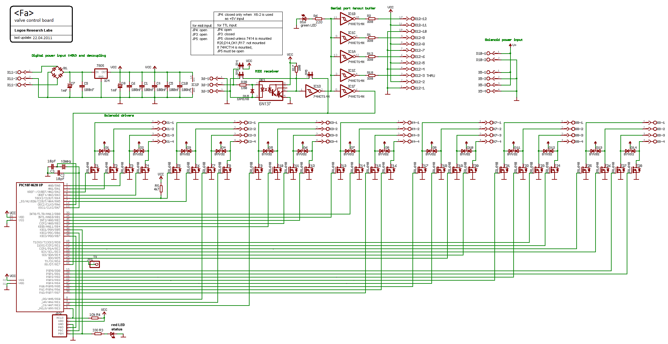This screenshot has height=344, width=668.
Task: Select the 6N137 optocoupler symbol
Action: (x=271, y=91)
